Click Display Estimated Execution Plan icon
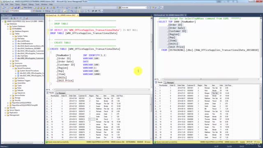The height and width of the screenshot is (148, 263). [x=59, y=11]
